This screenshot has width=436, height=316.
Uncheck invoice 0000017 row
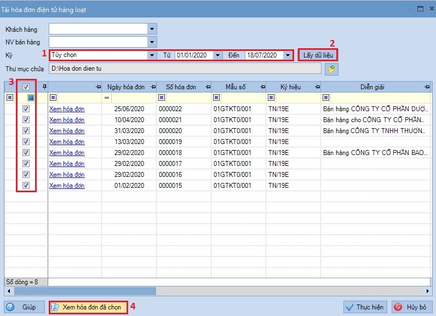tap(26, 163)
